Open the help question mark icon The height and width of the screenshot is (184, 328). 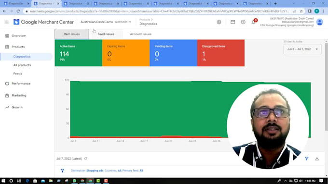243,22
